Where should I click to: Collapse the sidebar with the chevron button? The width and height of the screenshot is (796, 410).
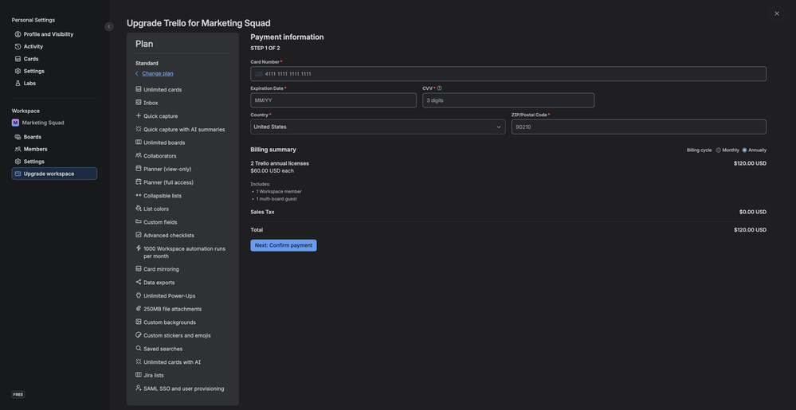[x=109, y=26]
